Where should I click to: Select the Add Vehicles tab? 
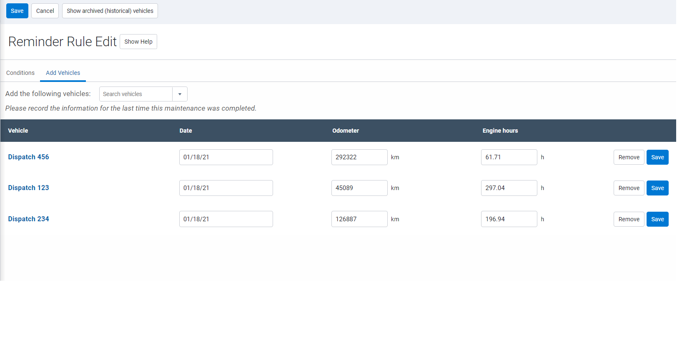tap(63, 73)
